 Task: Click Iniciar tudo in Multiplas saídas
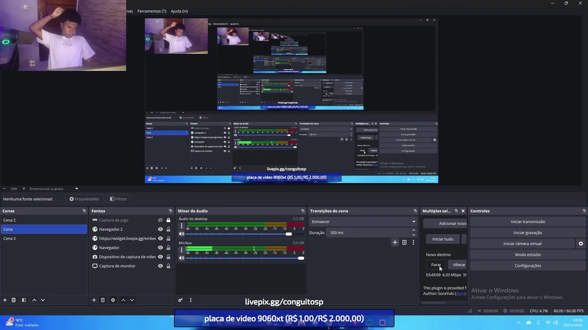(442, 239)
